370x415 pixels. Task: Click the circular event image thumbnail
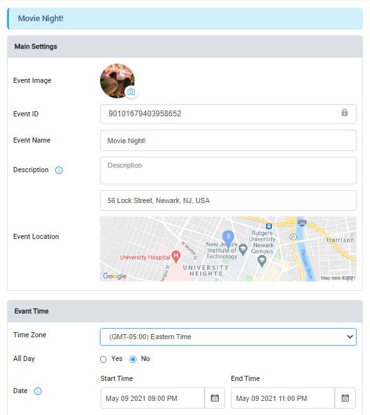point(117,81)
